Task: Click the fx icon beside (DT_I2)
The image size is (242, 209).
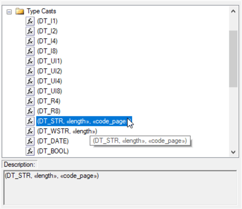Action: tap(30, 31)
